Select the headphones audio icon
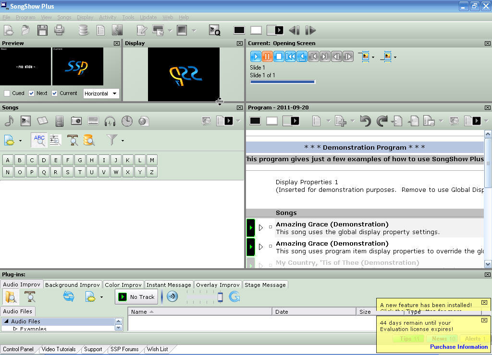Viewport: 492px width, 355px height. (110, 121)
